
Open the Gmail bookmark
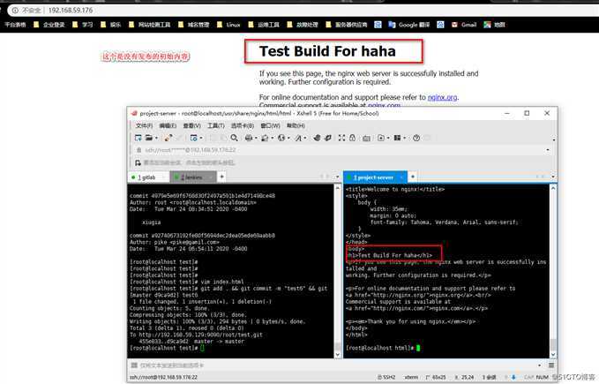click(x=464, y=25)
